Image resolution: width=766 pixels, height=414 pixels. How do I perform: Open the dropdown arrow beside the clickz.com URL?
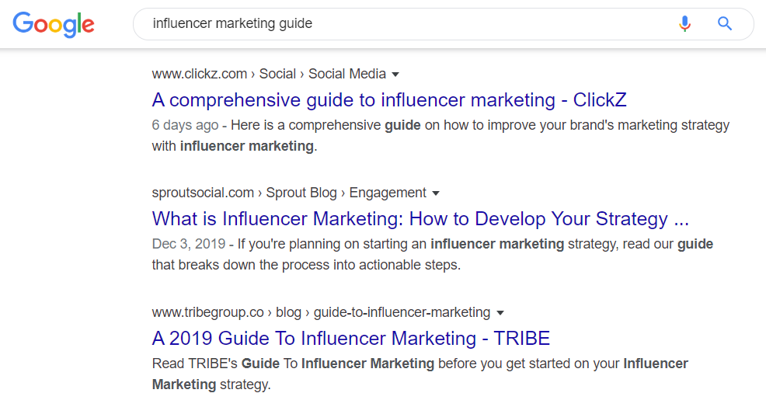pos(395,75)
